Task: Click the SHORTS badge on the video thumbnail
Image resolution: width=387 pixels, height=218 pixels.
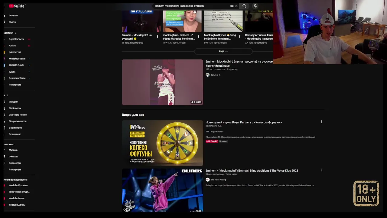Action: tap(196, 102)
